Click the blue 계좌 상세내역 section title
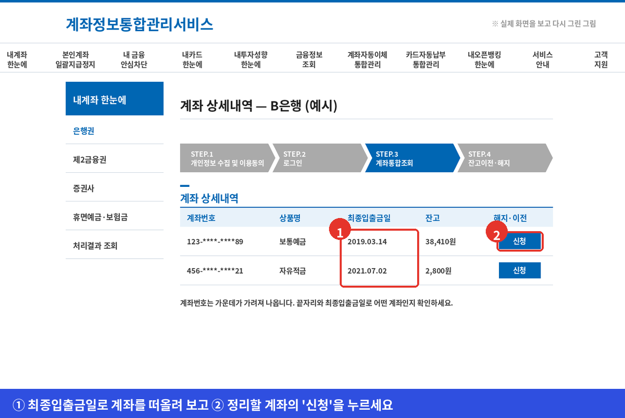Screen dimensions: 625x418 209,198
